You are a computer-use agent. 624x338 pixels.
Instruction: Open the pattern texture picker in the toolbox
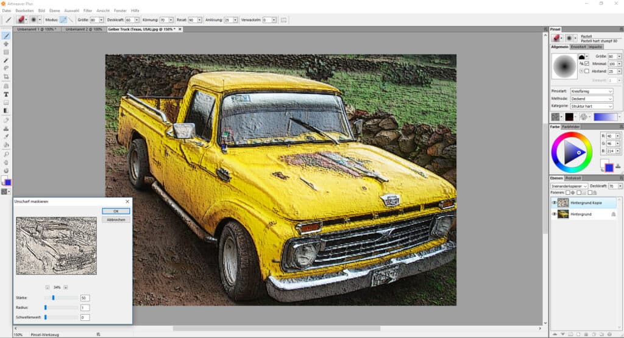[x=5, y=192]
